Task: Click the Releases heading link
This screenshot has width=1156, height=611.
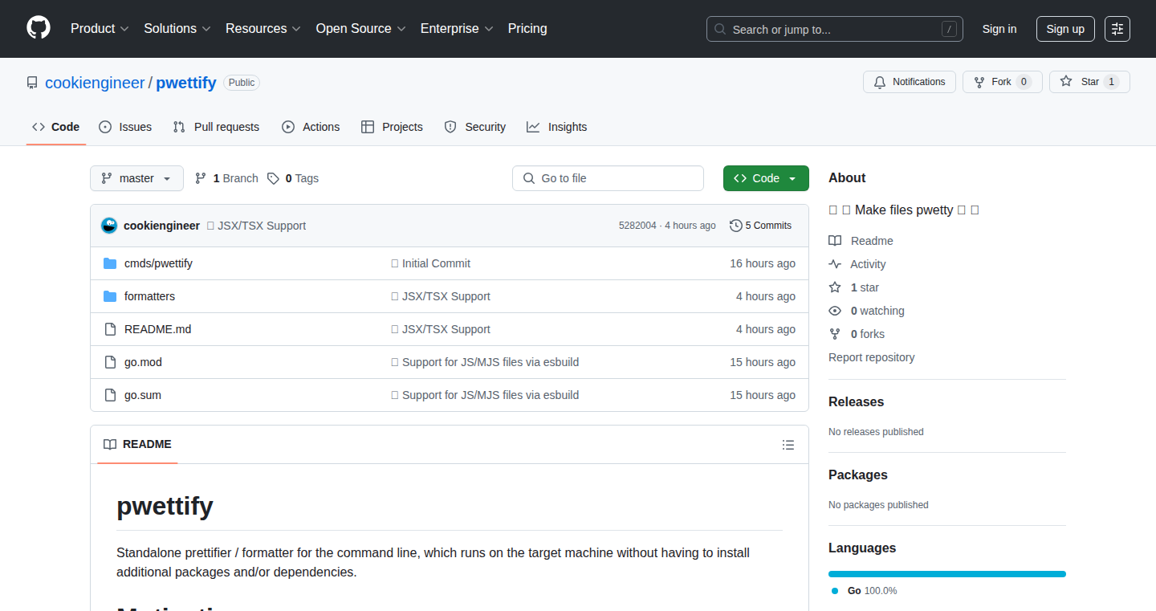Action: pos(856,402)
